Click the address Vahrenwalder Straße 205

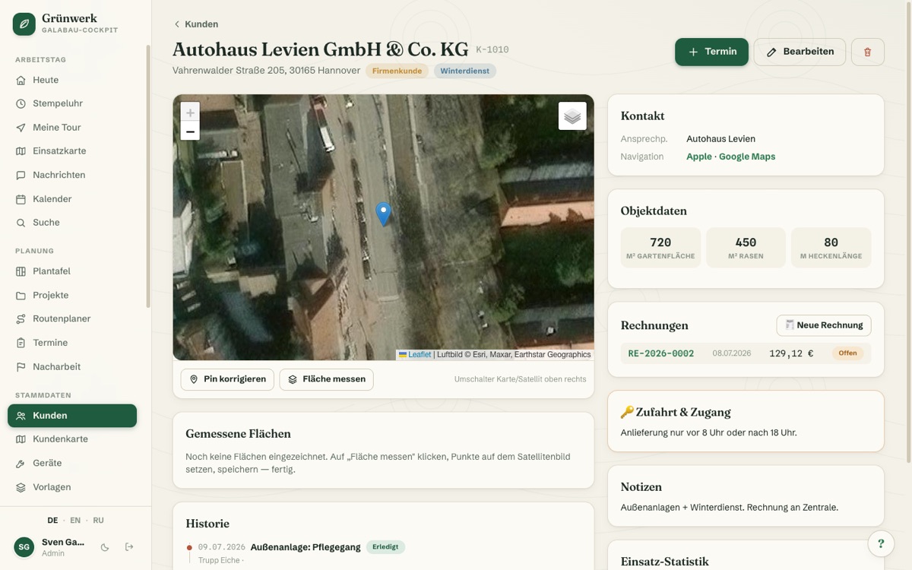point(266,71)
